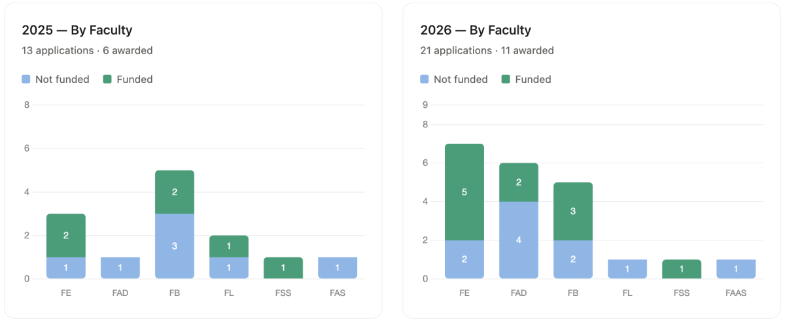Click the green funded segment of FE in 2025
Screen dimensions: 785x324
click(66, 235)
